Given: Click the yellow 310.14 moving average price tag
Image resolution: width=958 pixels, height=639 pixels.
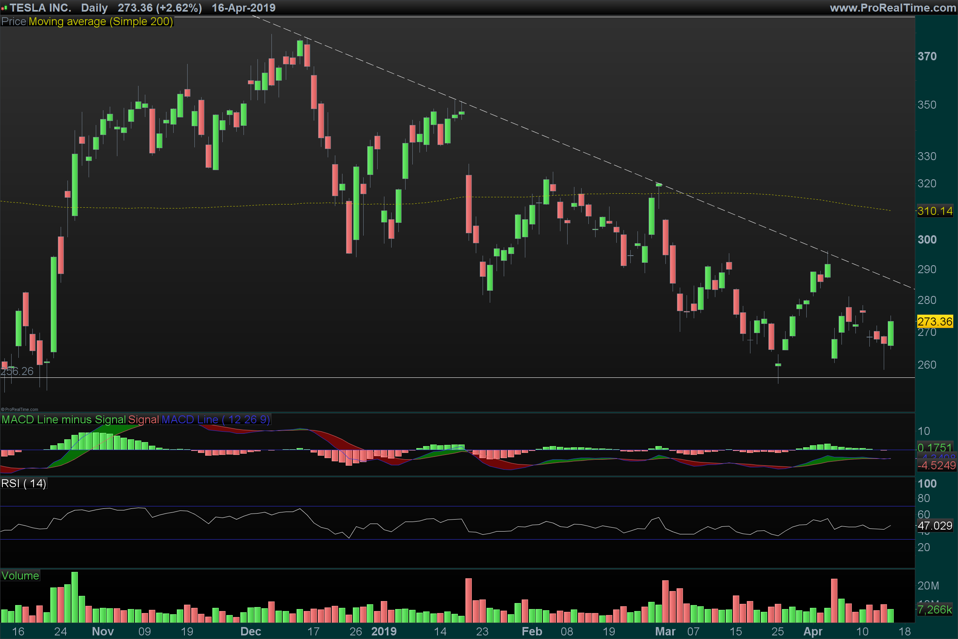Looking at the screenshot, I should tap(935, 211).
